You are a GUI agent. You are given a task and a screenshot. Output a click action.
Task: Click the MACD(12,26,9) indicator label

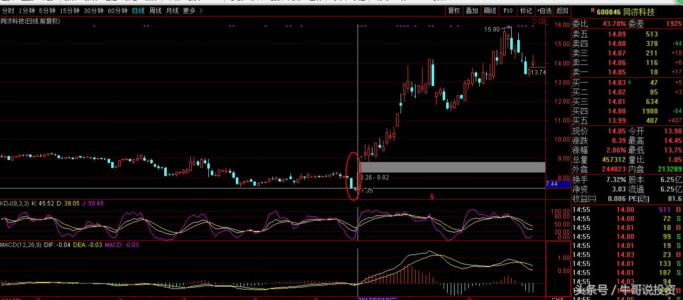(x=20, y=245)
